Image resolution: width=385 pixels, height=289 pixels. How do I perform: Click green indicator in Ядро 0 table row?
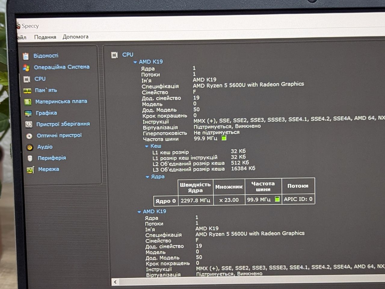click(x=277, y=199)
